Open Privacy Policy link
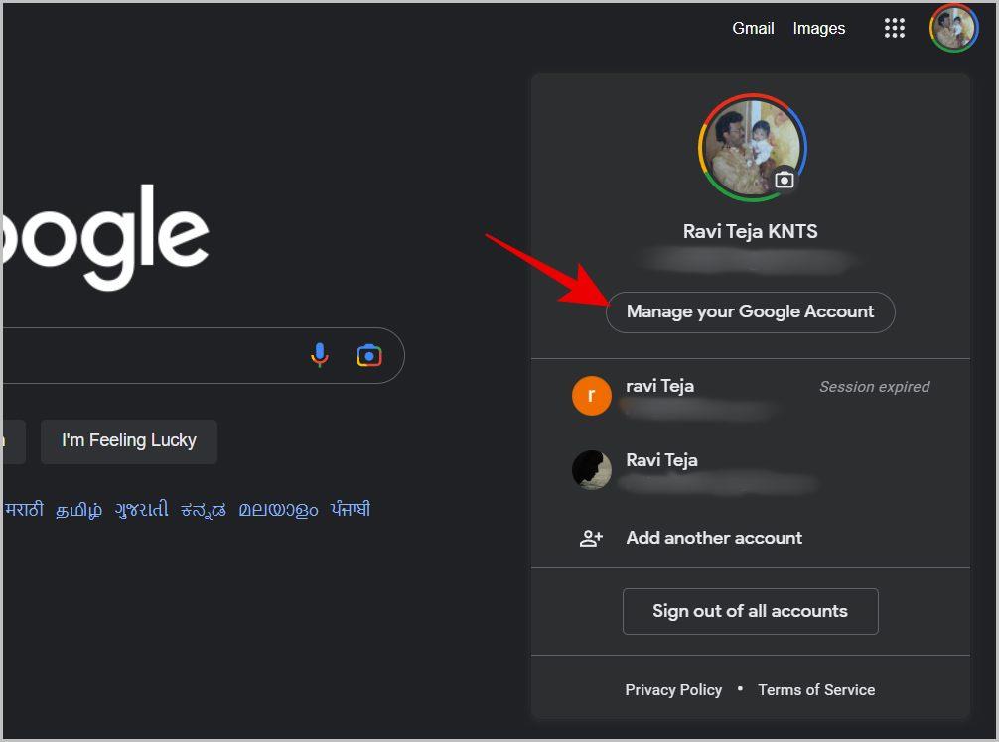This screenshot has width=999, height=742. (x=673, y=689)
